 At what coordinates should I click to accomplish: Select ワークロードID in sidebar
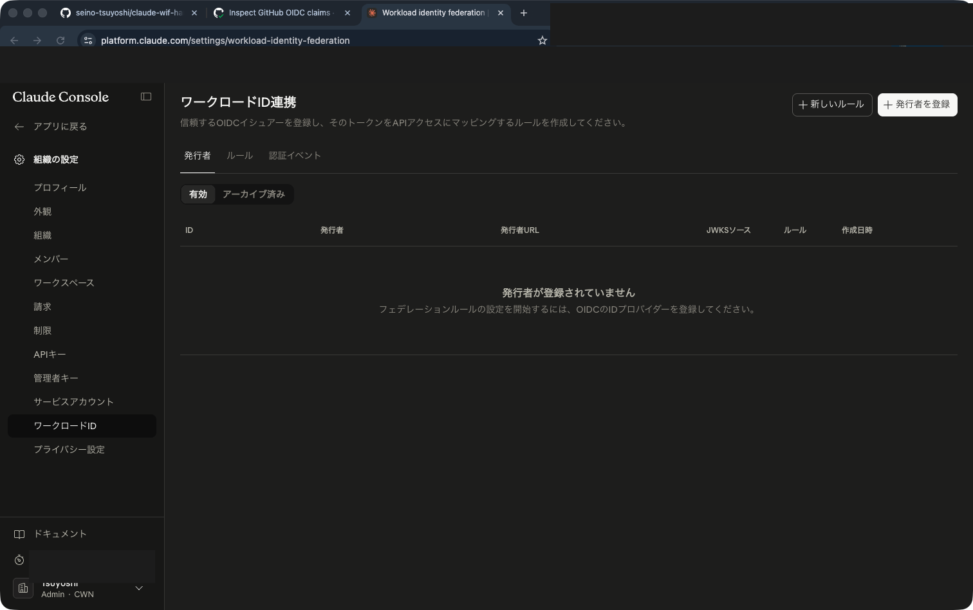[82, 426]
